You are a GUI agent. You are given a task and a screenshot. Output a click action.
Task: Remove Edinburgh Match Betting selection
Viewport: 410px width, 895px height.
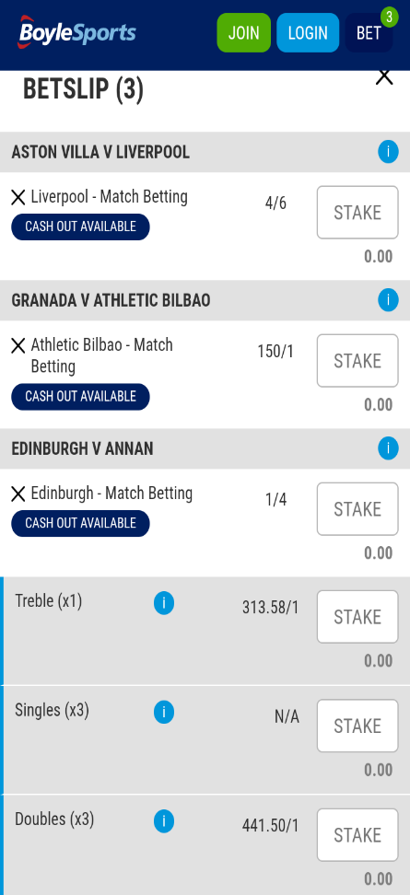click(18, 494)
